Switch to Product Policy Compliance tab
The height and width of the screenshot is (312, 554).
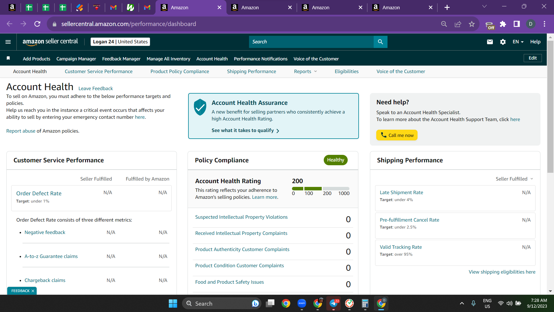(180, 71)
